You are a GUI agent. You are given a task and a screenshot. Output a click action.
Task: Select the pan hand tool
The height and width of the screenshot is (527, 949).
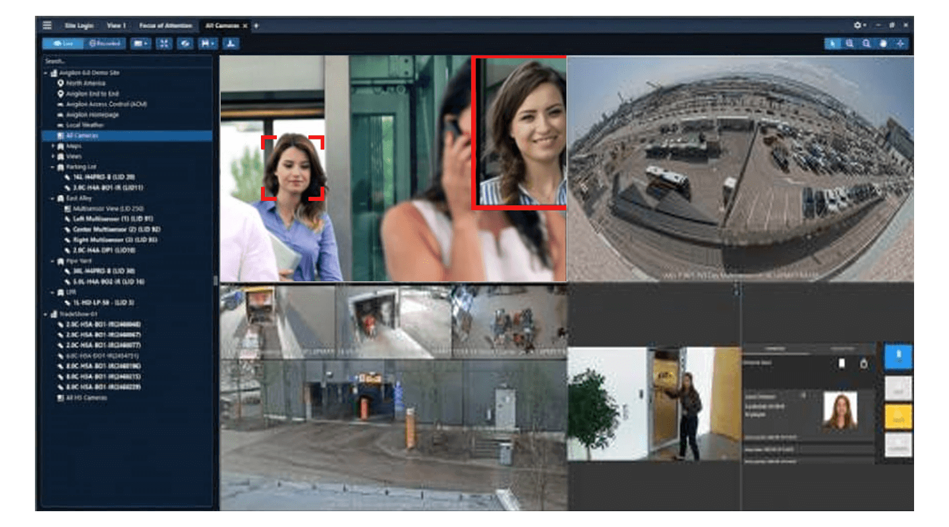click(883, 43)
